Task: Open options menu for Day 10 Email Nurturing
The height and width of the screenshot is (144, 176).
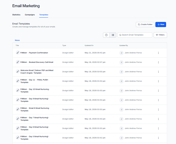Action: pyautogui.click(x=158, y=91)
